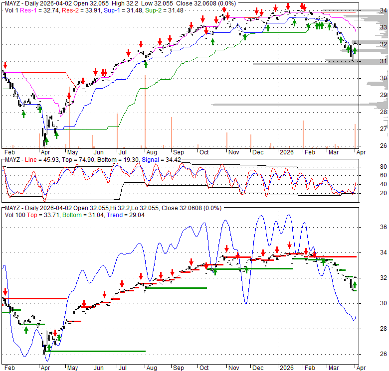Viewport: 389px width, 371px height.
Task: Click the green up arrow below the April price low
Action: (x=46, y=141)
